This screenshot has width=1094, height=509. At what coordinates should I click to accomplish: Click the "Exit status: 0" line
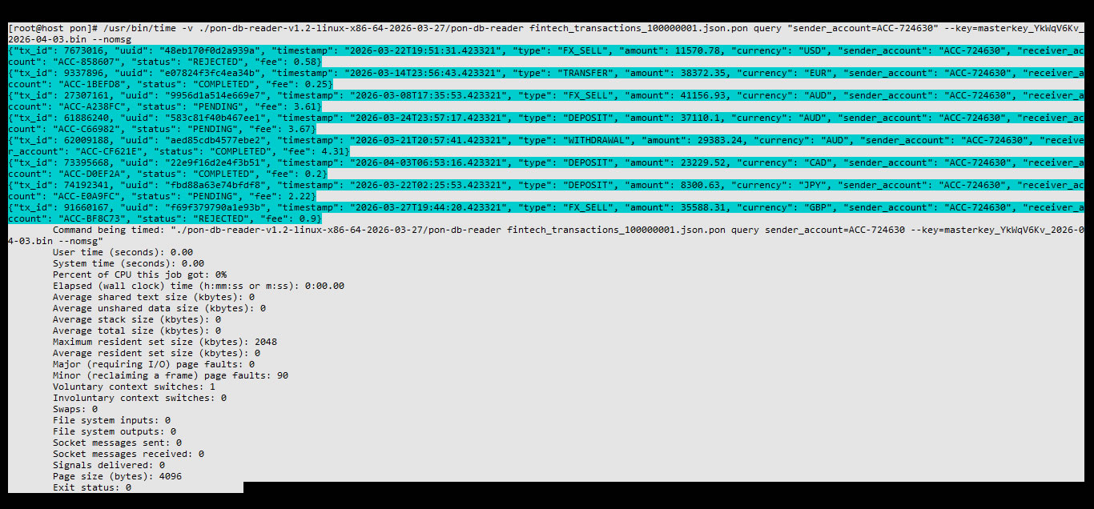[92, 487]
